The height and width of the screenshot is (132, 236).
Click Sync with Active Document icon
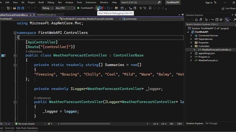[x=213, y=19]
